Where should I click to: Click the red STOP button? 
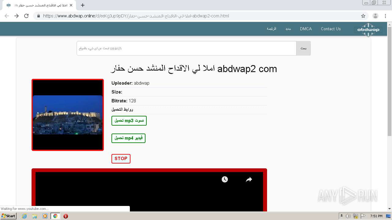(121, 159)
